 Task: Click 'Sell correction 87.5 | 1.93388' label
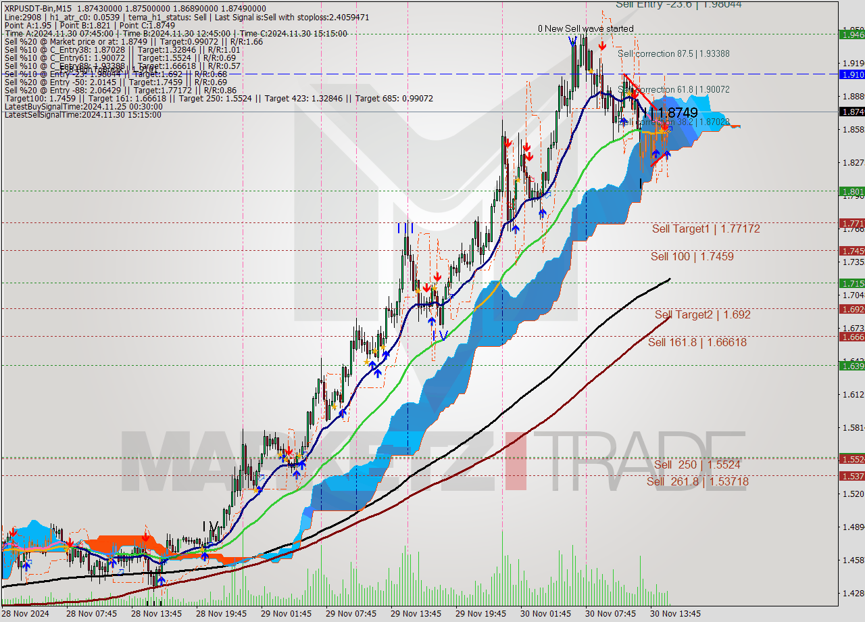point(673,53)
